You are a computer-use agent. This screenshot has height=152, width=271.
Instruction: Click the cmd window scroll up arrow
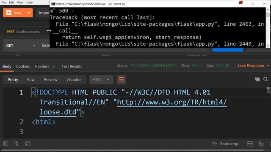click(268, 10)
